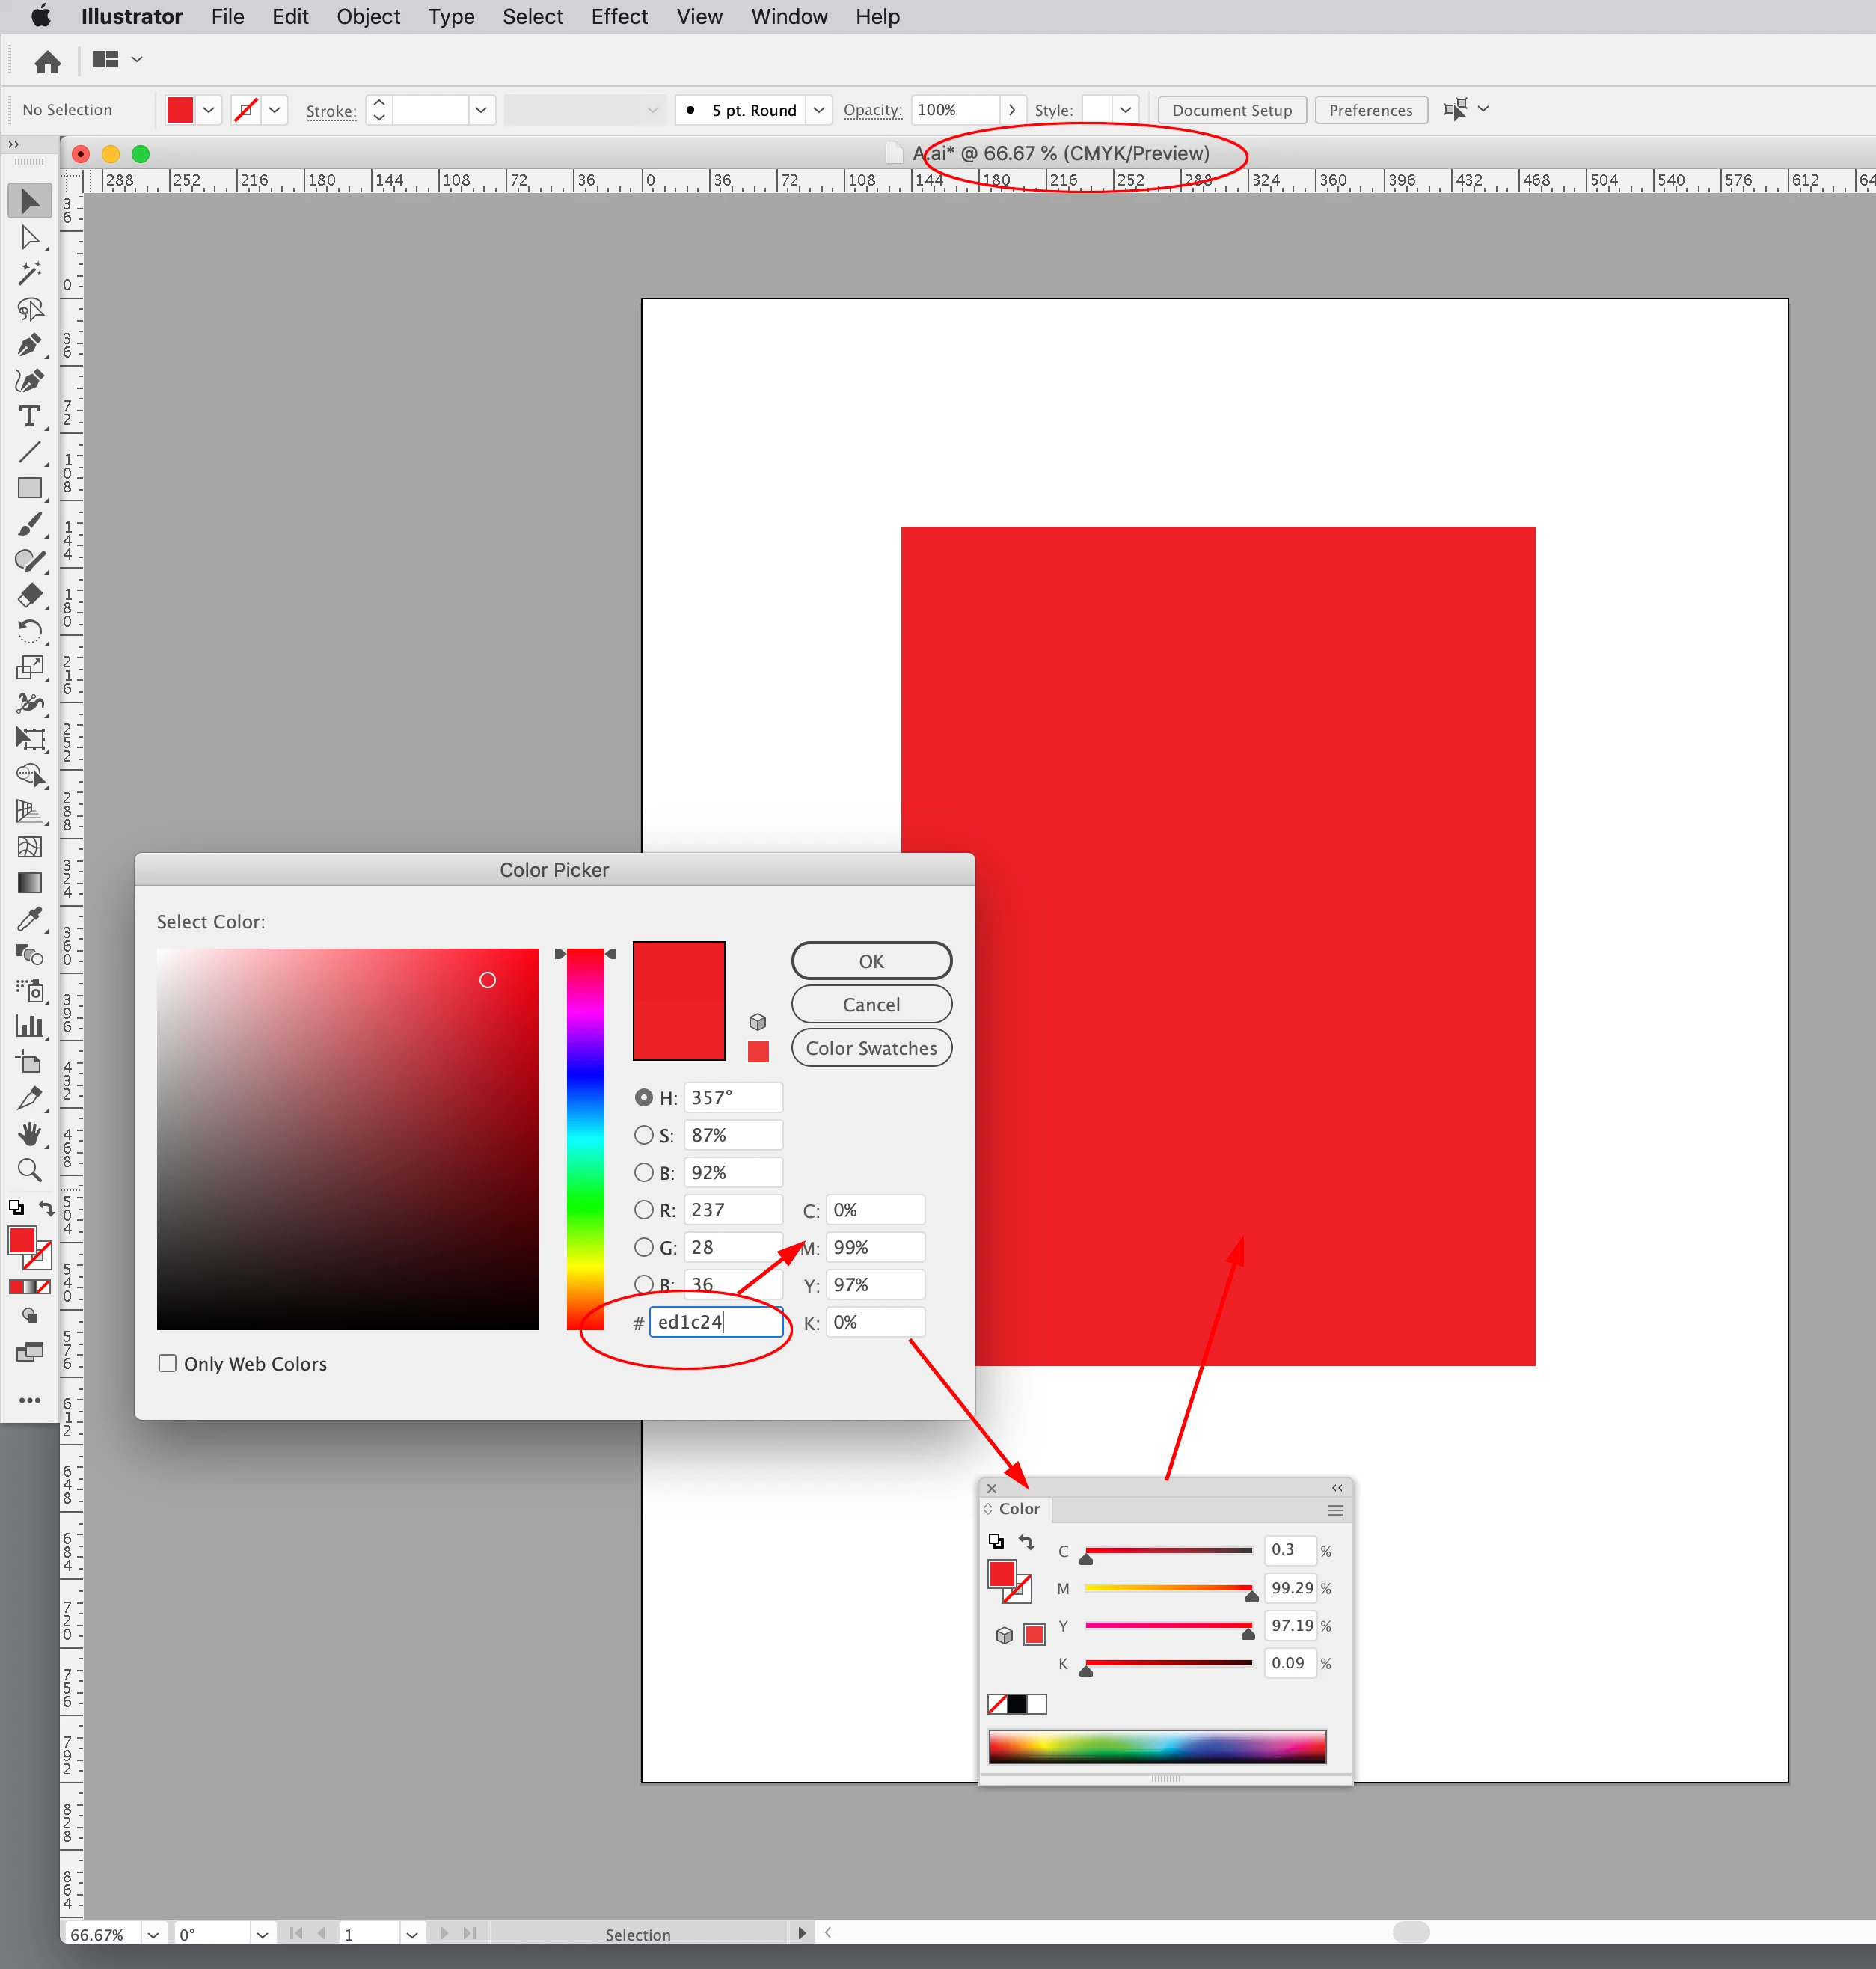
Task: Activate the Eyedropper tool
Action: (29, 919)
